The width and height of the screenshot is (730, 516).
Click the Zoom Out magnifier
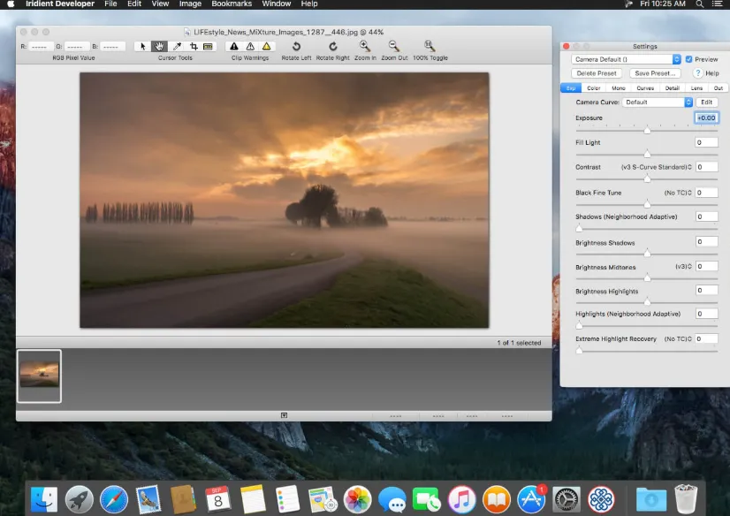[394, 46]
